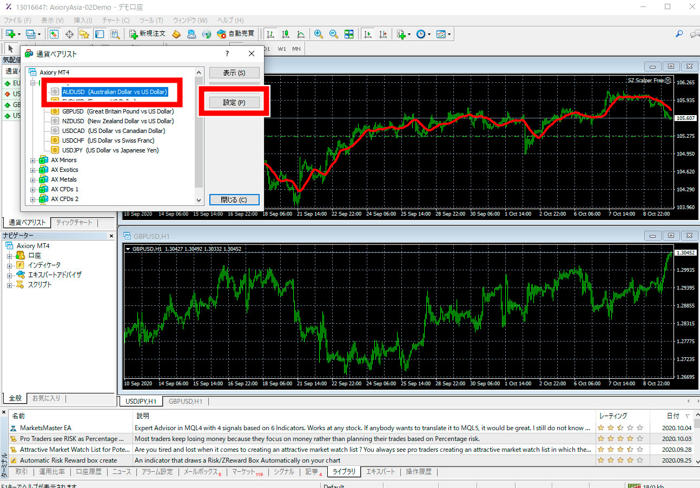
Task: Select the MN timeframe button
Action: pyautogui.click(x=296, y=49)
